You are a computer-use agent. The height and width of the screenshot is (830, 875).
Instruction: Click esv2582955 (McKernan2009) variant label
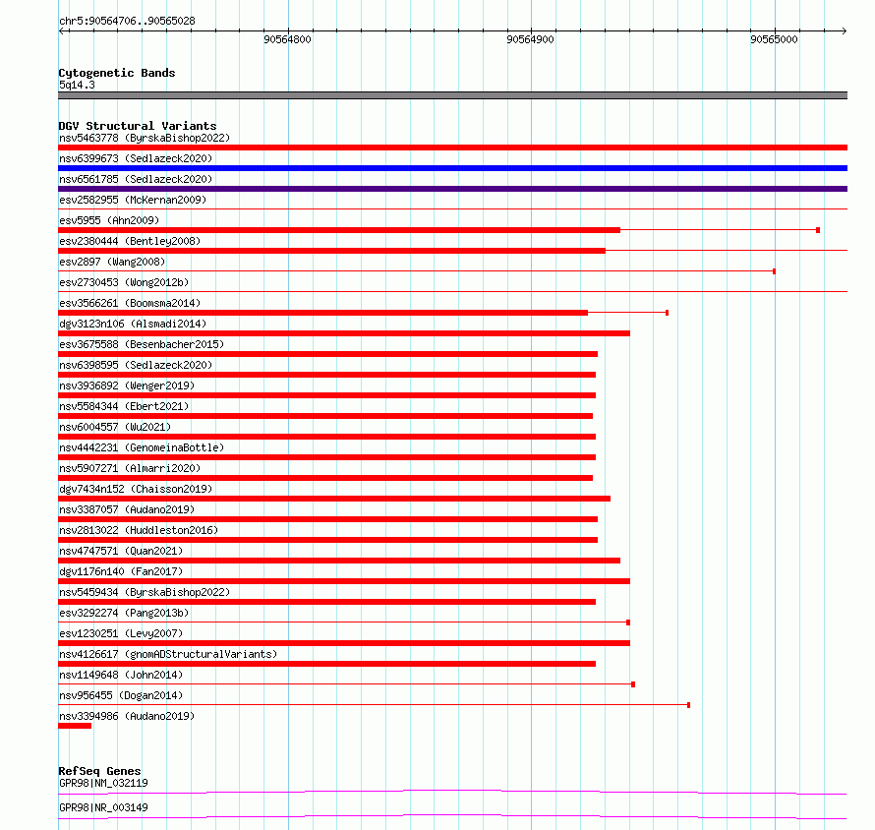click(x=133, y=200)
